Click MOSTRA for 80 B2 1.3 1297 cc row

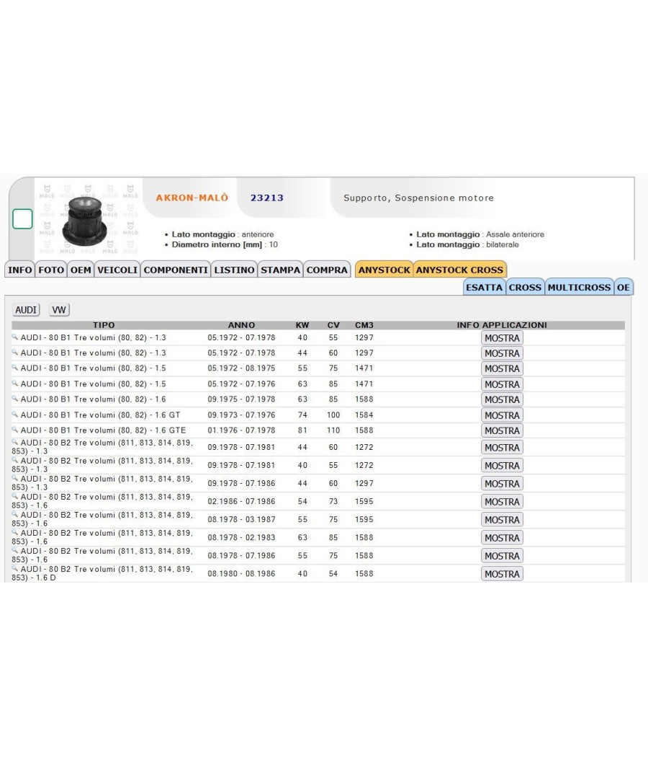point(502,484)
